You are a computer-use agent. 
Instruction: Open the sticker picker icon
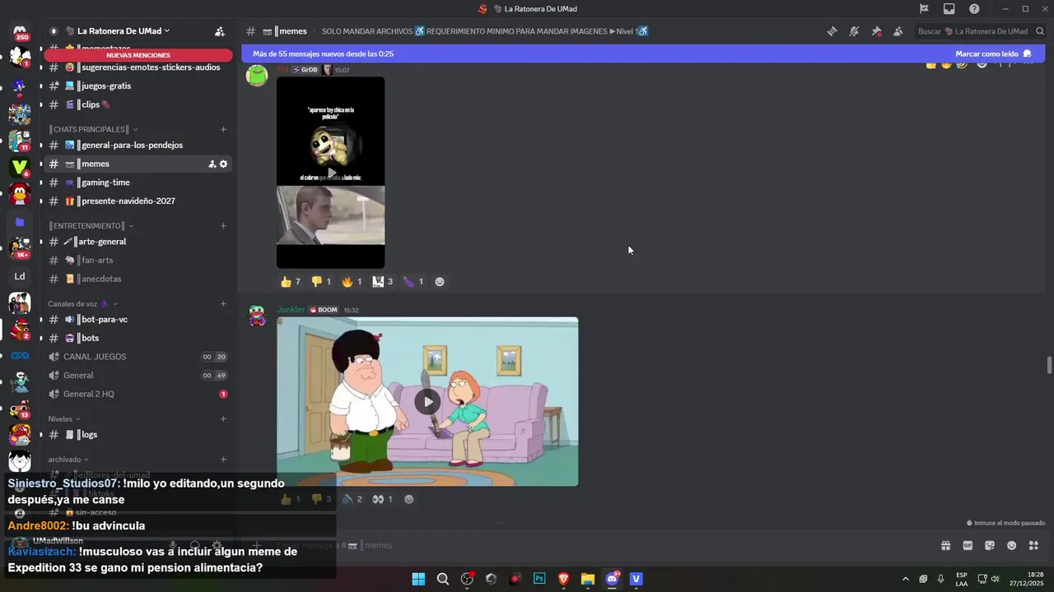[990, 545]
